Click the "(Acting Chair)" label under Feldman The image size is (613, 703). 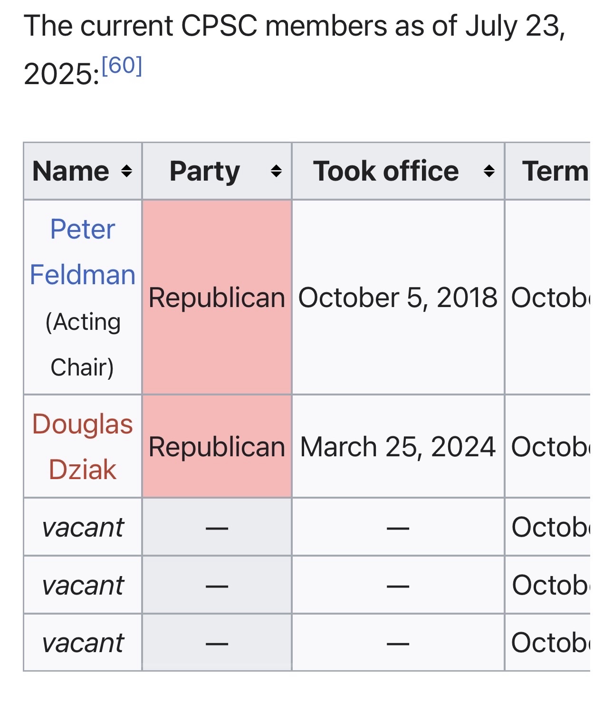(x=83, y=344)
